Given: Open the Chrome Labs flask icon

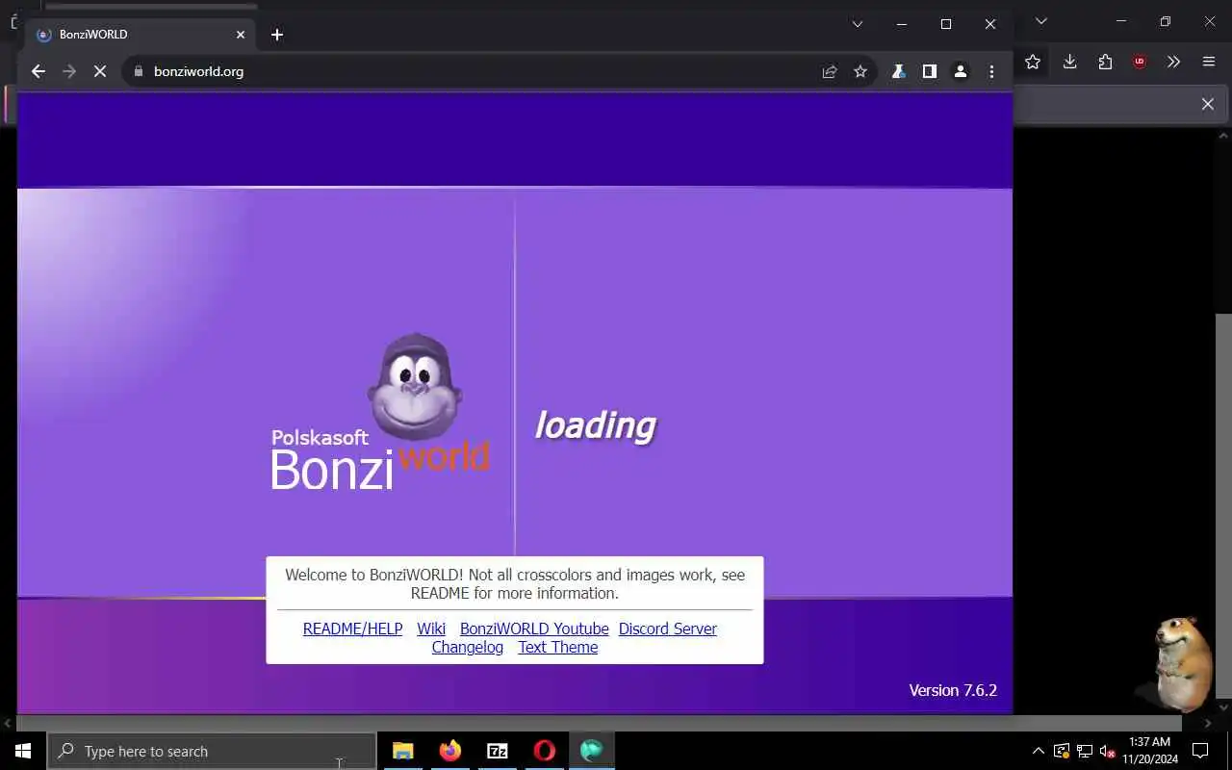Looking at the screenshot, I should point(898,71).
